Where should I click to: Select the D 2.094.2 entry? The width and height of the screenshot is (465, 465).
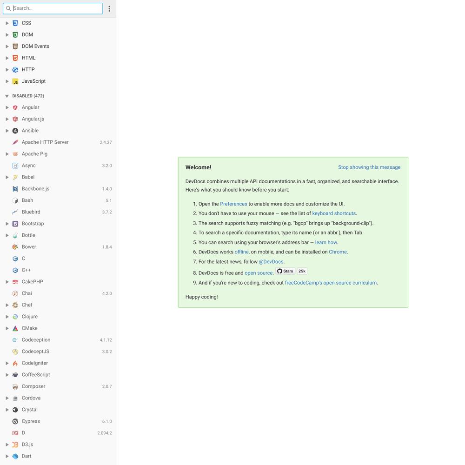click(58, 433)
